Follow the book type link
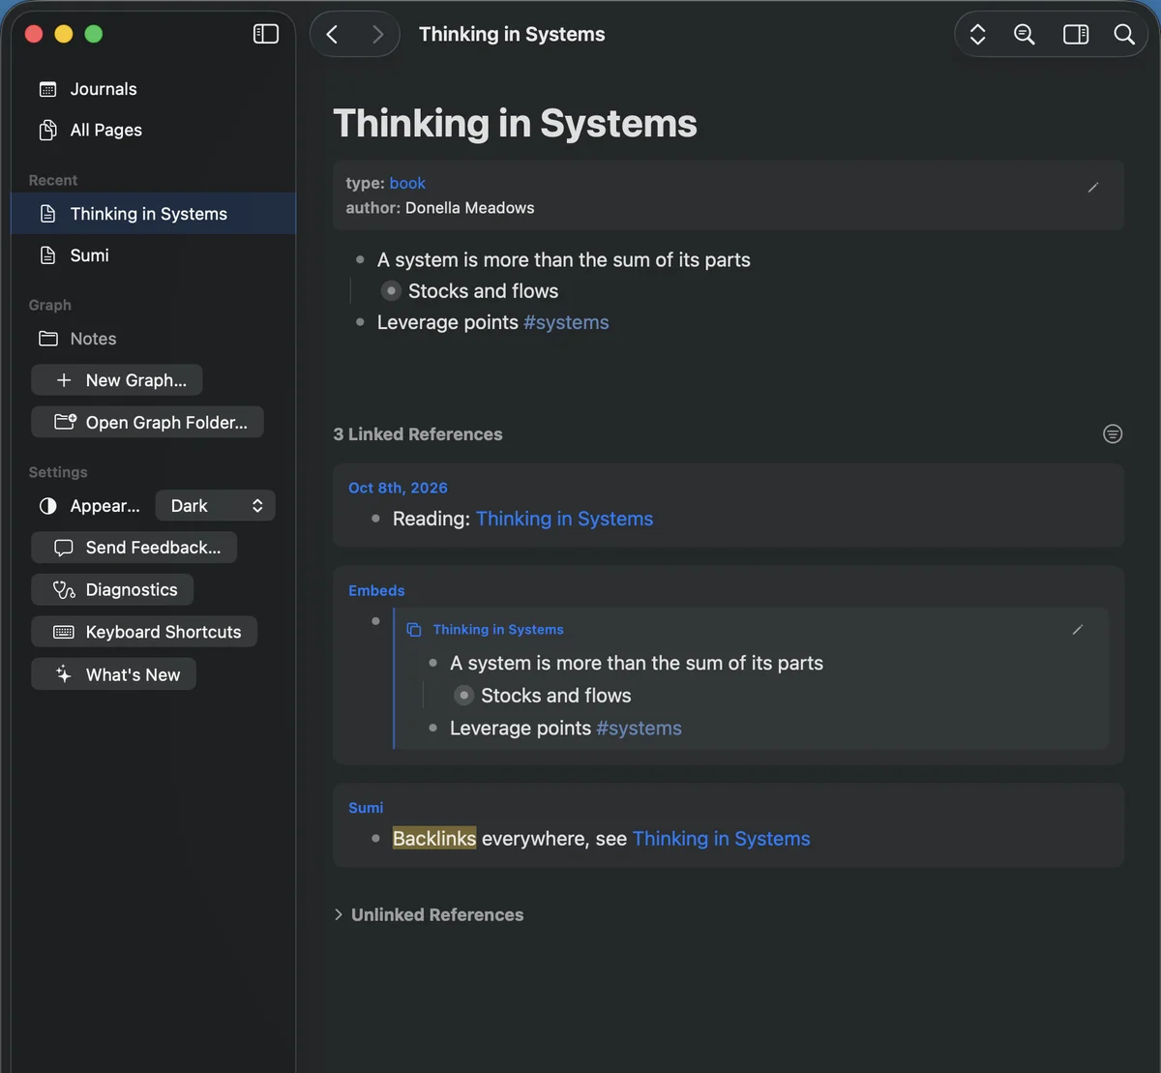Image resolution: width=1161 pixels, height=1073 pixels. tap(407, 183)
